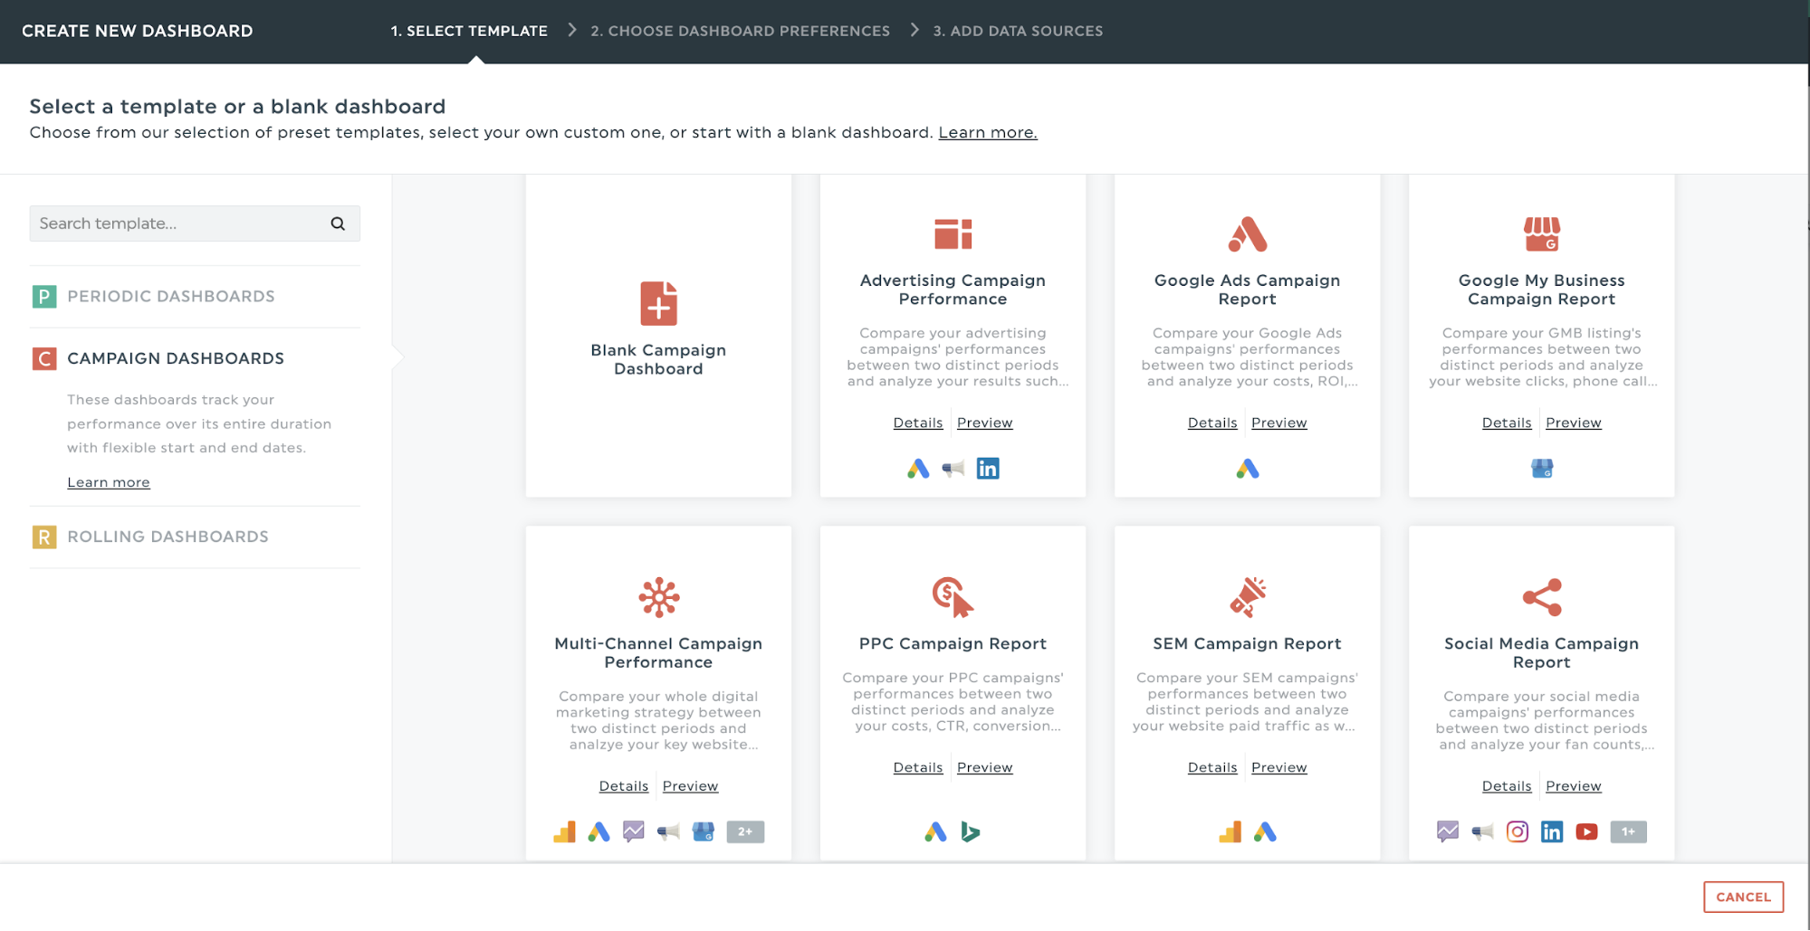Select the PPC Campaign Report title
Viewport: 1810px width, 931px height.
point(953,643)
